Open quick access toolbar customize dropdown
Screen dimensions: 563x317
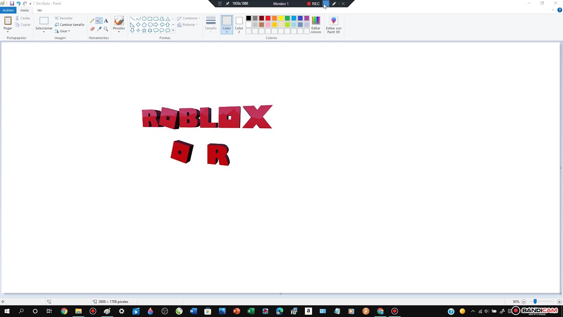pos(30,4)
